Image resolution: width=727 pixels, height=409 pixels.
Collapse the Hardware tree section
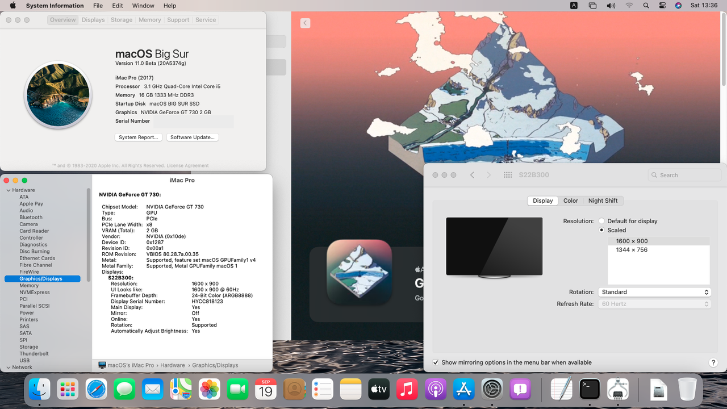point(9,190)
